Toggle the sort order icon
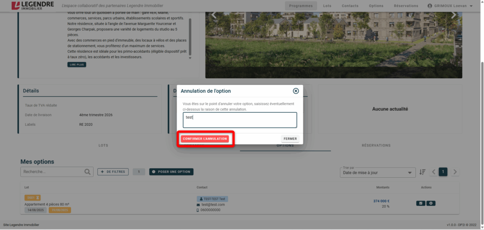Image resolution: width=484 pixels, height=230 pixels. (x=423, y=172)
